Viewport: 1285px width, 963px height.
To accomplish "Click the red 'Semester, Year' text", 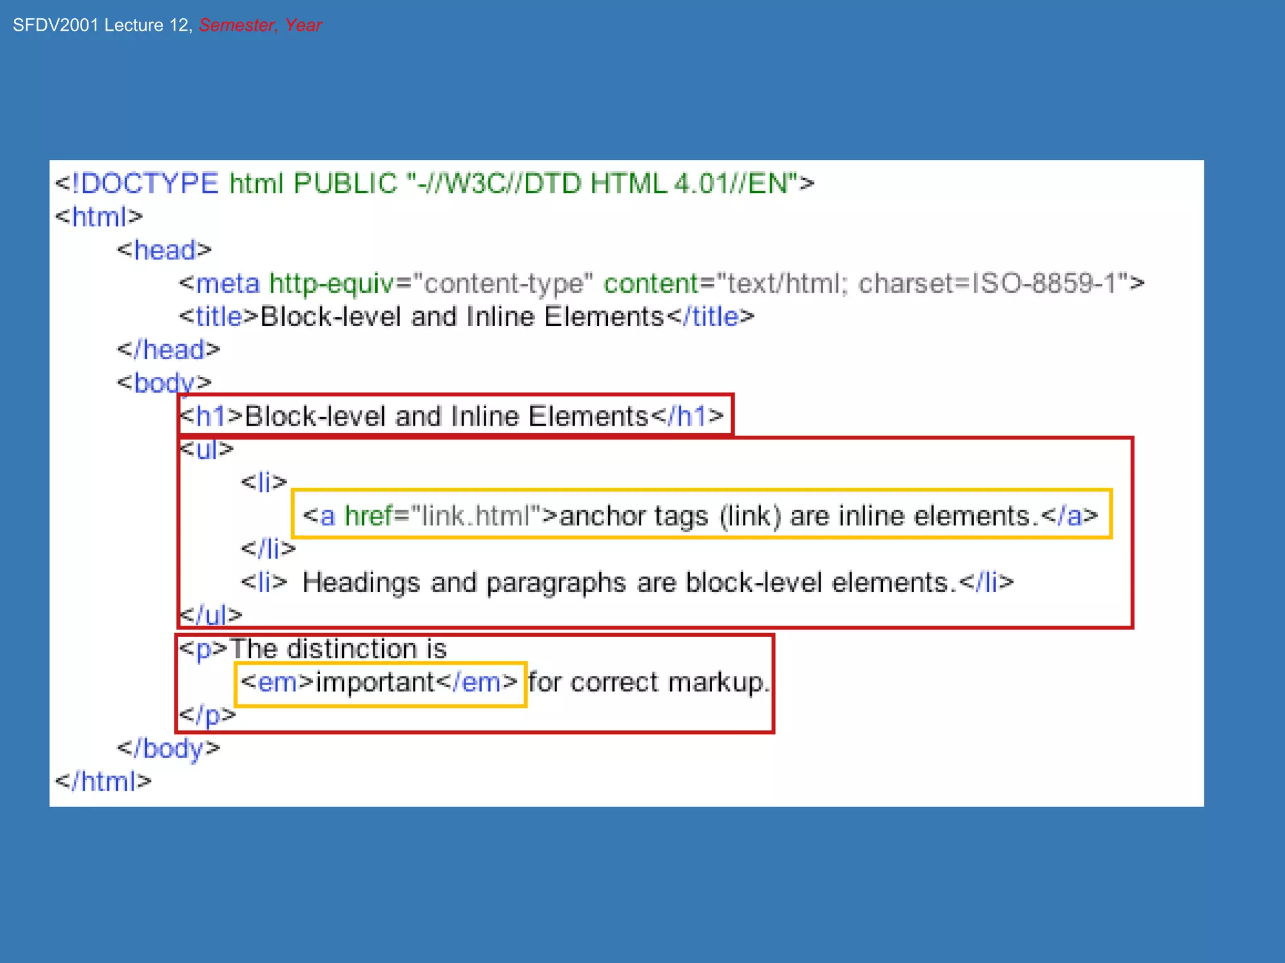I will (260, 25).
